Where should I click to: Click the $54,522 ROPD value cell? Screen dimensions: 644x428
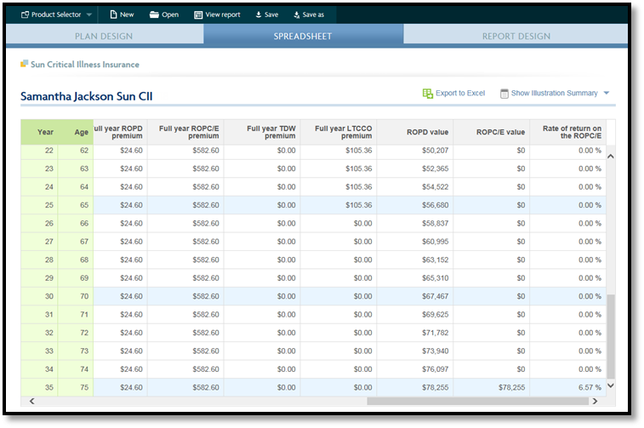point(415,187)
